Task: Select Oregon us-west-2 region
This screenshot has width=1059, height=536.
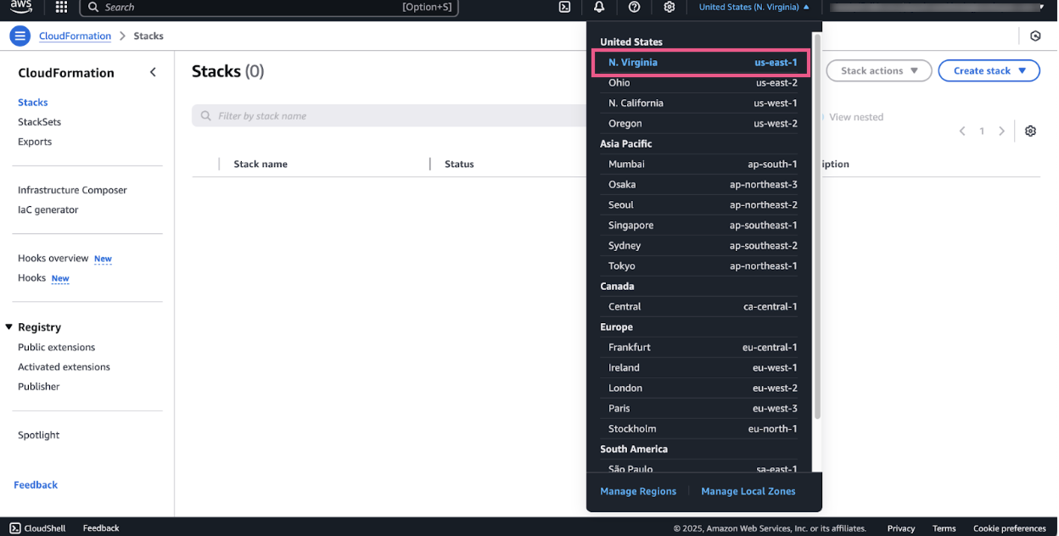Action: click(703, 123)
